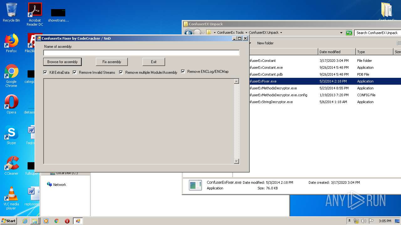Click Internet Explorer taskbar icon
Image resolution: width=401 pixels, height=225 pixels.
(x=25, y=221)
